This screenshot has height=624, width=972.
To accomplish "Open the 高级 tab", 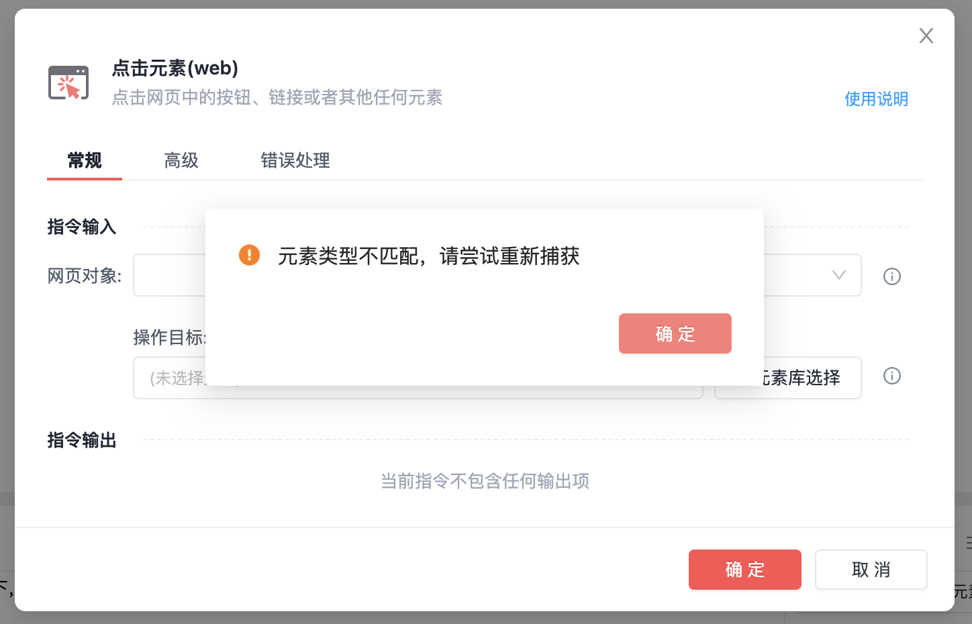I will tap(181, 160).
